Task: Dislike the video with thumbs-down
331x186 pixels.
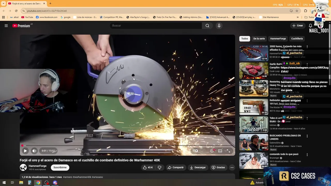Action: tap(160, 167)
